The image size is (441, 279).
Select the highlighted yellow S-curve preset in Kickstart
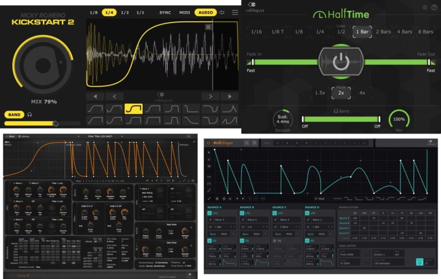[x=133, y=109]
